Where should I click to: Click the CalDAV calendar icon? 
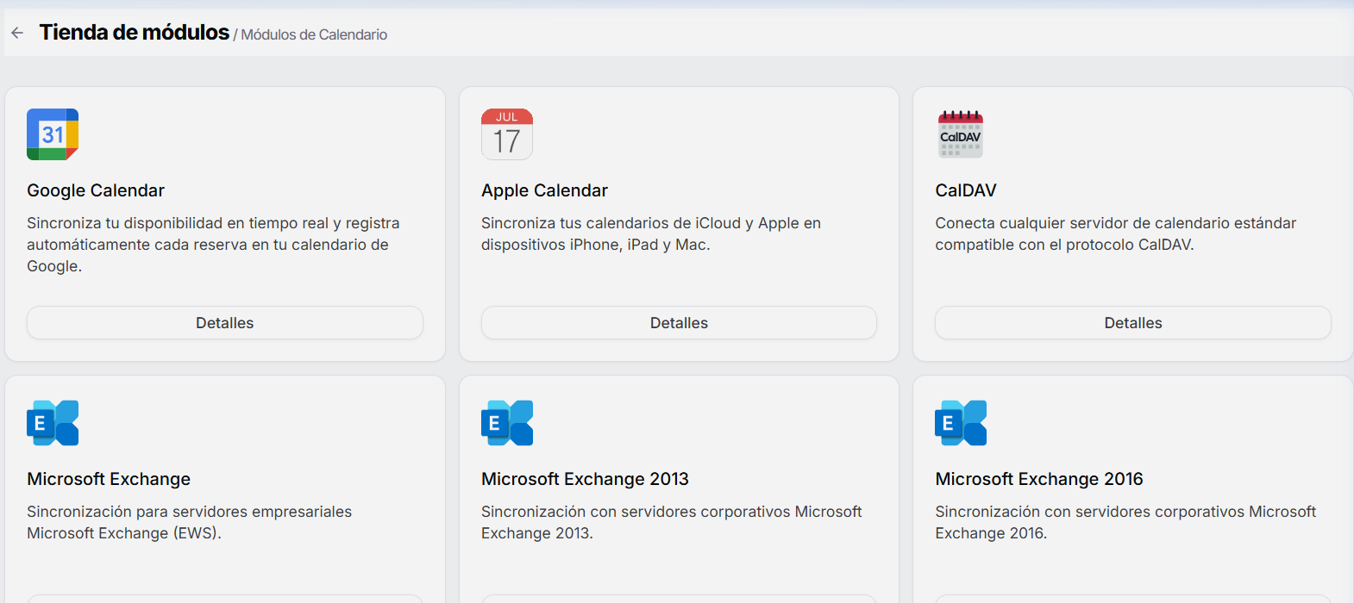tap(961, 134)
